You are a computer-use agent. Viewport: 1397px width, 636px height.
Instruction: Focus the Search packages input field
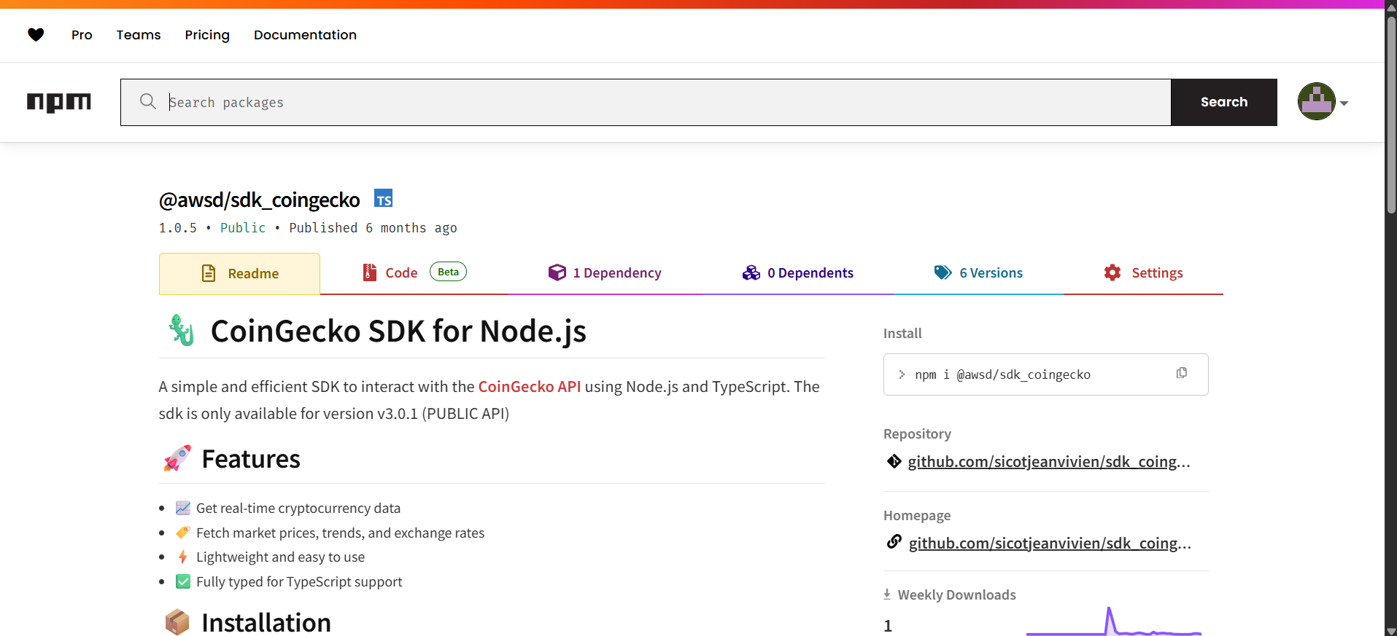pos(646,102)
